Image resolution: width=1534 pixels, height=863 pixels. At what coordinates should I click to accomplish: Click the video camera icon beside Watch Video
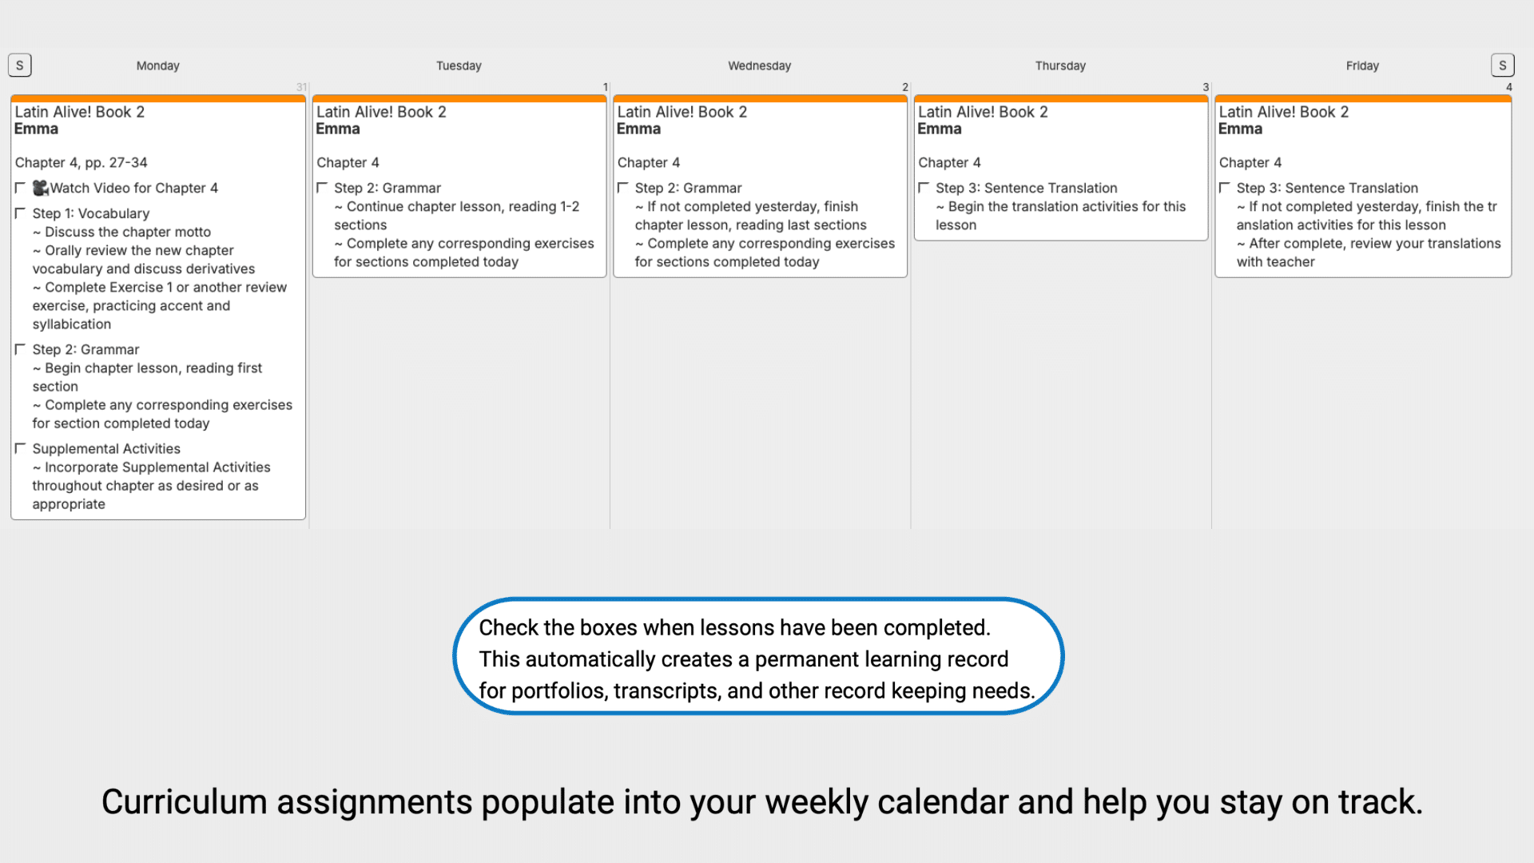tap(41, 188)
